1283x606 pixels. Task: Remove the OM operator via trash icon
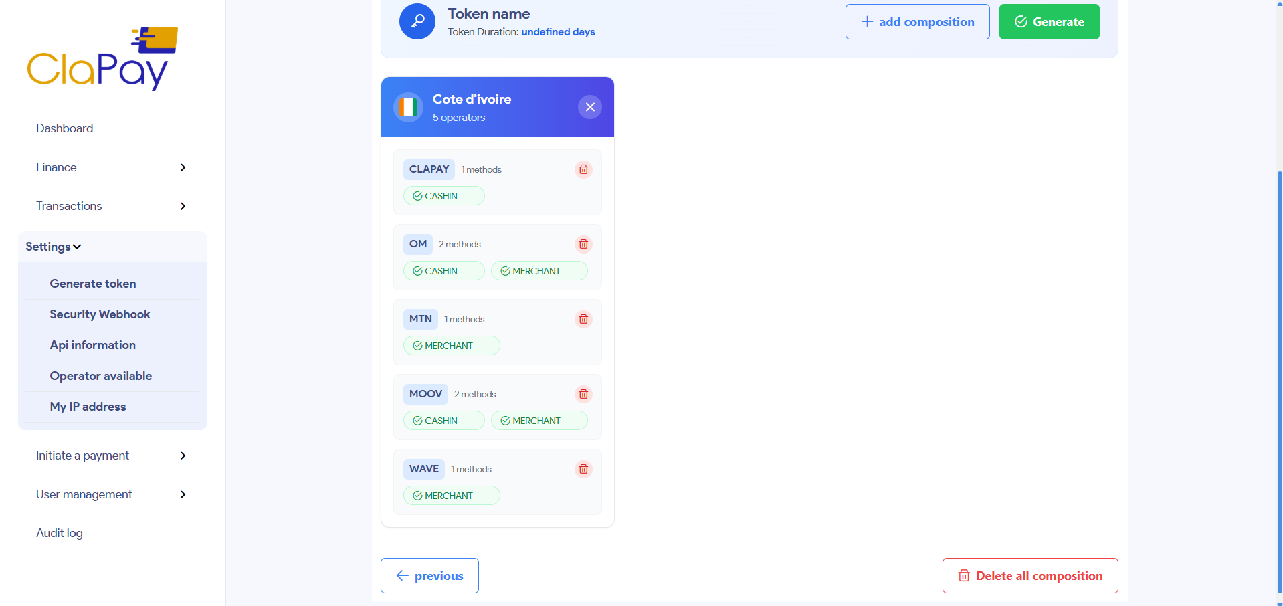point(583,244)
